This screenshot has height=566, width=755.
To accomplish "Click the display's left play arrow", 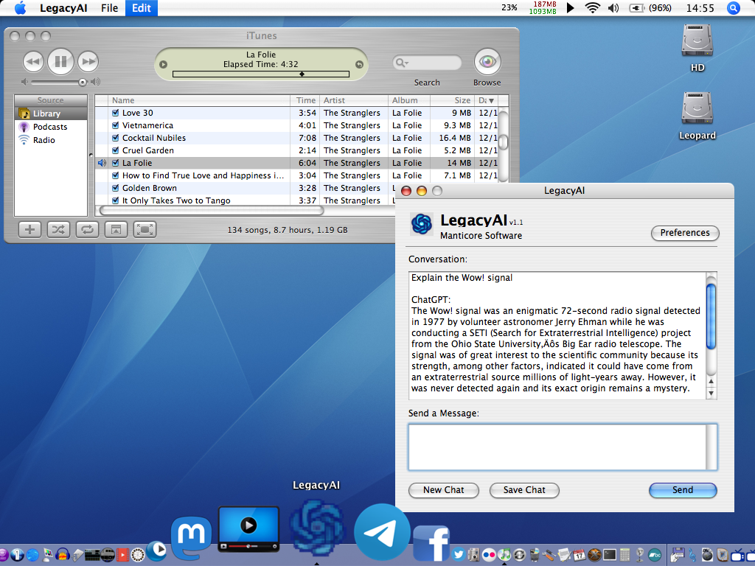I will [x=163, y=65].
